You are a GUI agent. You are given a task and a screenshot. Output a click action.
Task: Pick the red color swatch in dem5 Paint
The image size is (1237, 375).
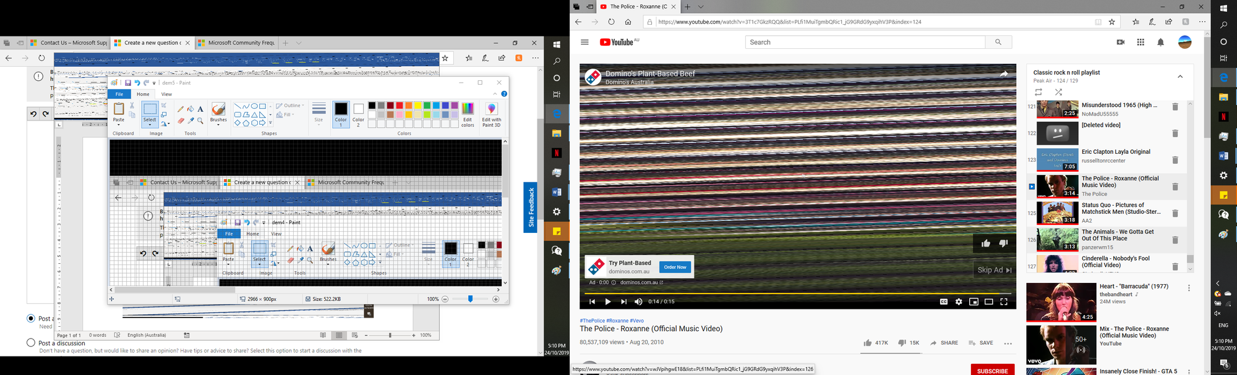click(x=399, y=106)
